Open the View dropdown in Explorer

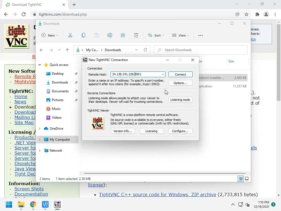181,35
